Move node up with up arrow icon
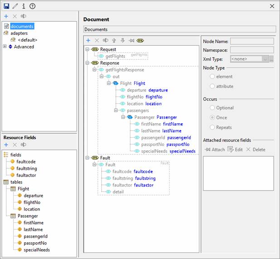 114,40
